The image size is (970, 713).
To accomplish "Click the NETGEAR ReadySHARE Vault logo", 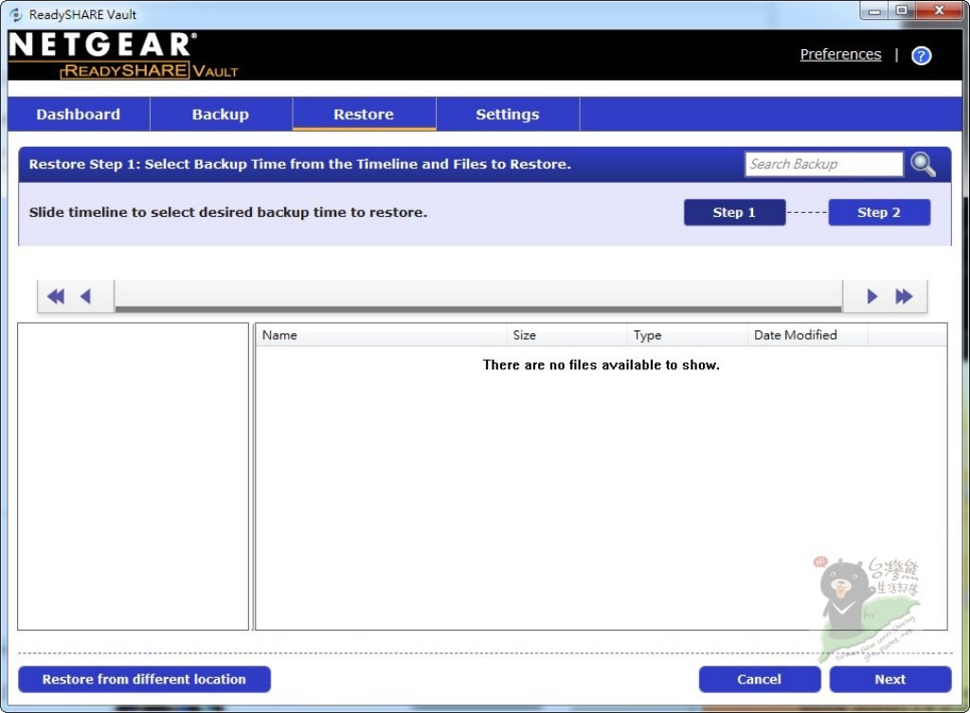I will 123,55.
